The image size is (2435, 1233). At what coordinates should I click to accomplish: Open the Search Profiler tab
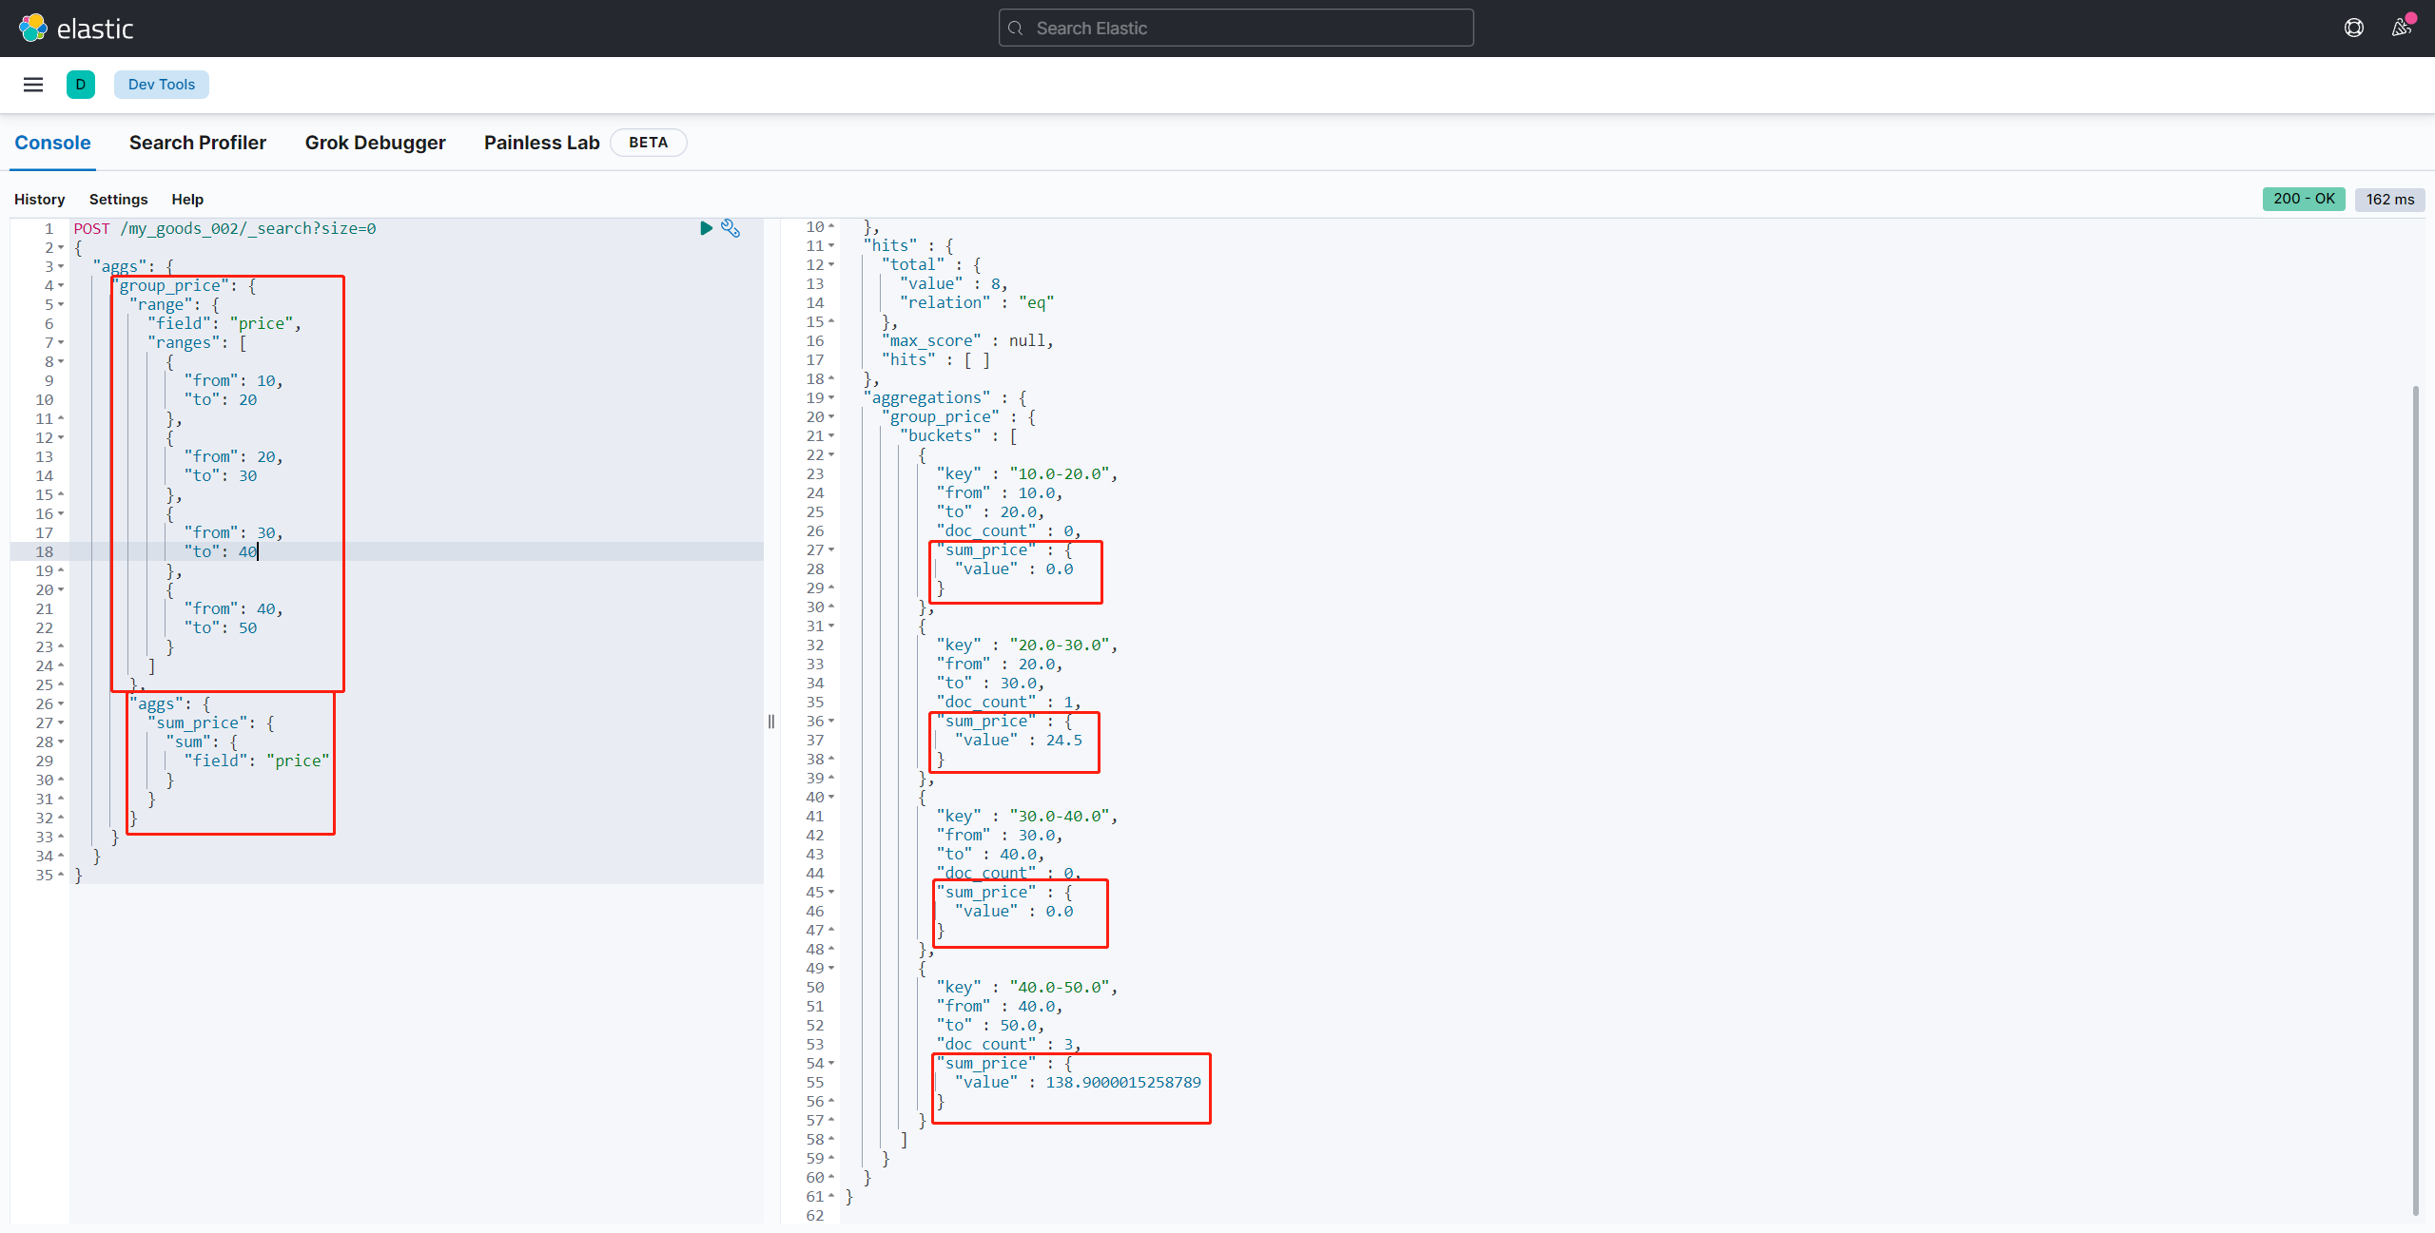click(x=195, y=142)
